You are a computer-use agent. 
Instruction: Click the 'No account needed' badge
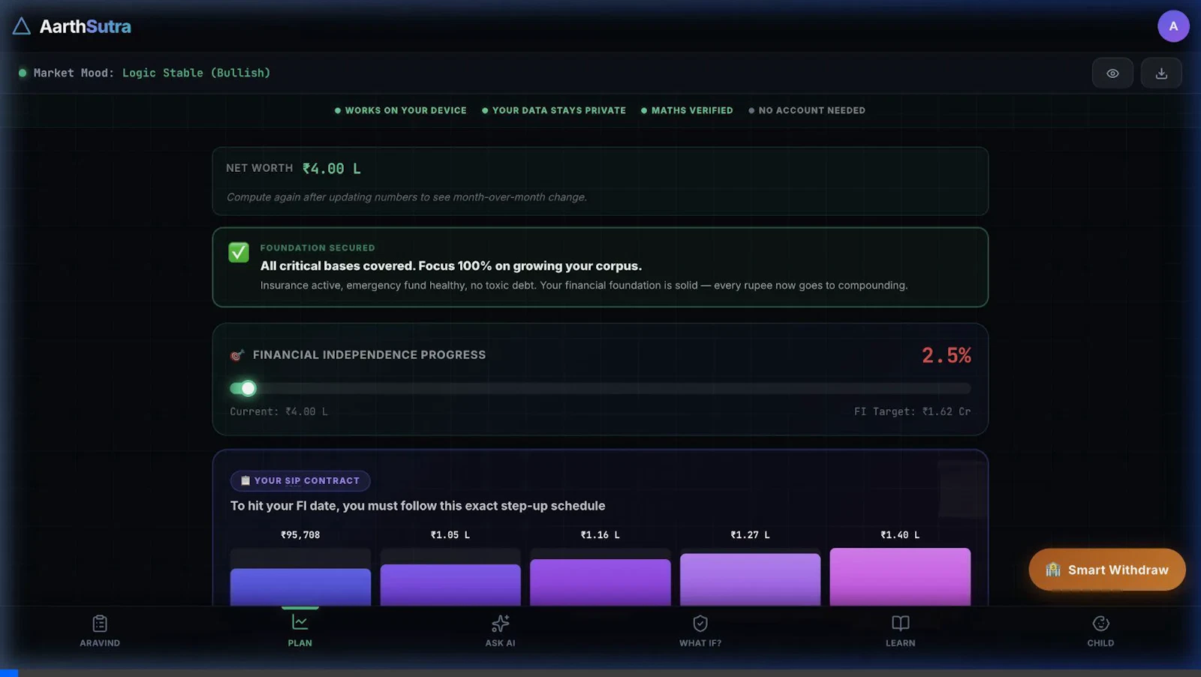[x=807, y=110]
